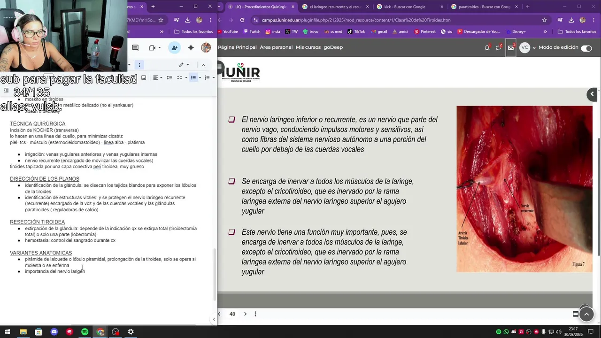Open Google account avatar in Docs

click(206, 48)
